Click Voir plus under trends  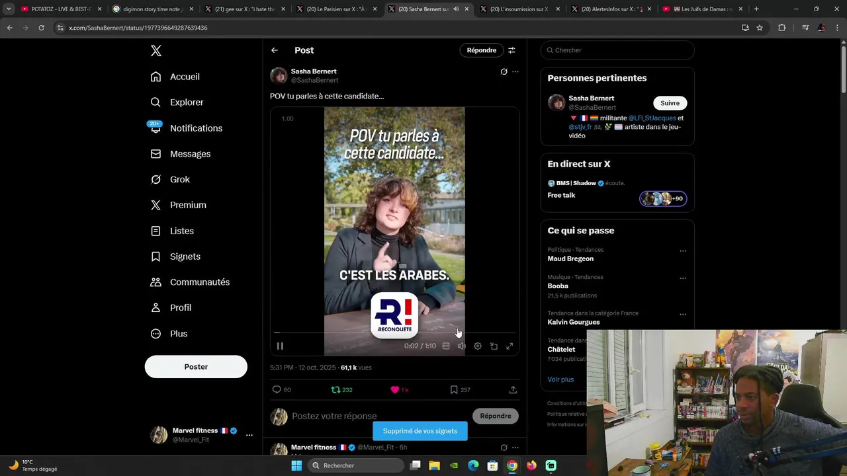(560, 379)
